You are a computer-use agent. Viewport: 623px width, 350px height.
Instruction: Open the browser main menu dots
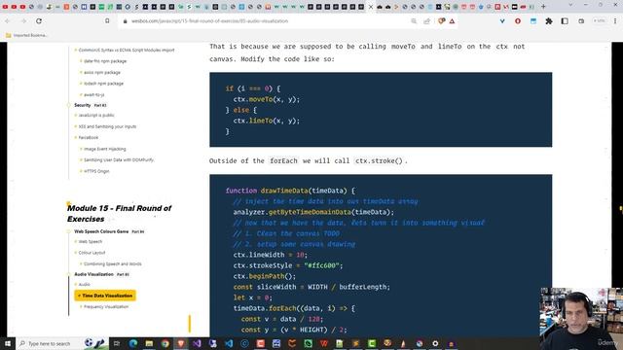615,21
